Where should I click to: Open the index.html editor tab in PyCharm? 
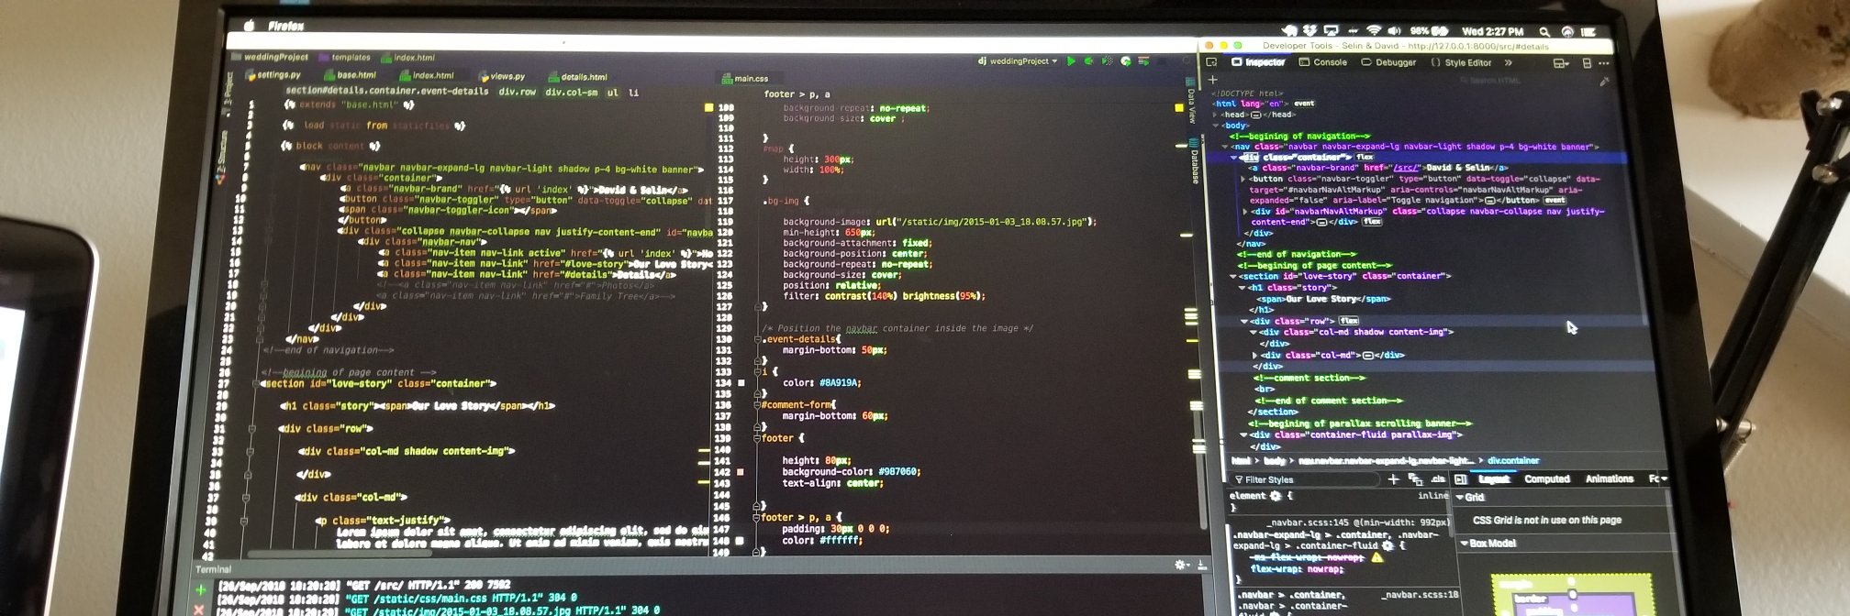pyautogui.click(x=427, y=76)
